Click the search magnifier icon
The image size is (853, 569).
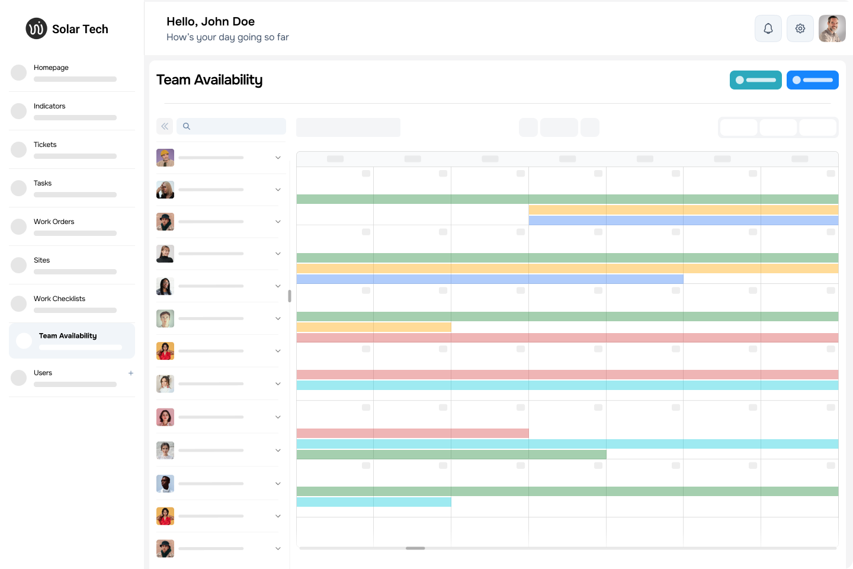click(187, 126)
